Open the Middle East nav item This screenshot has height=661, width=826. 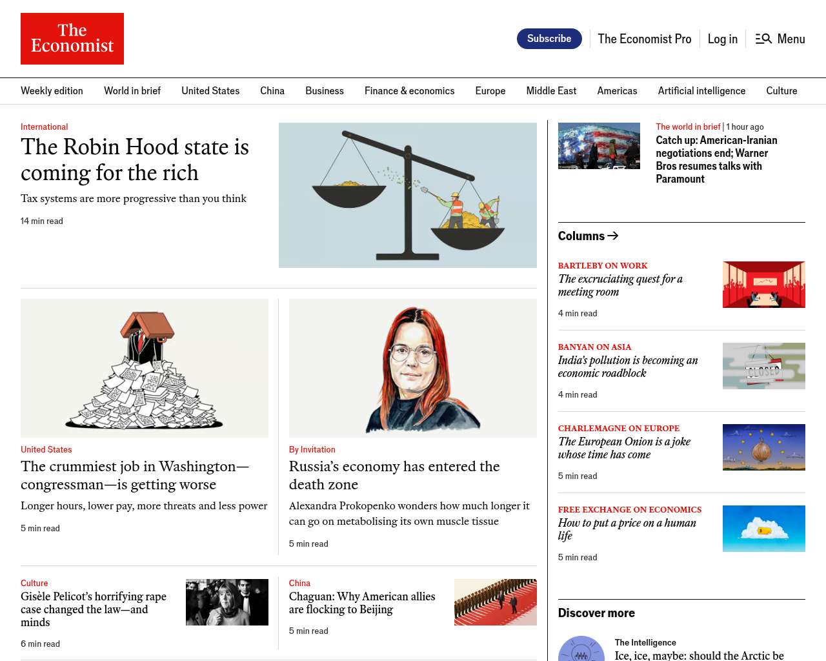551,91
